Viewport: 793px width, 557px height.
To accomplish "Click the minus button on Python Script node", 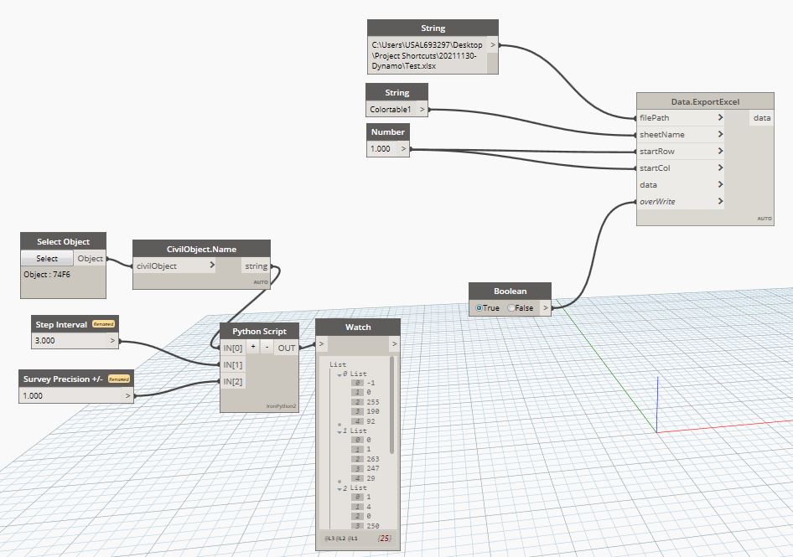I will click(267, 347).
